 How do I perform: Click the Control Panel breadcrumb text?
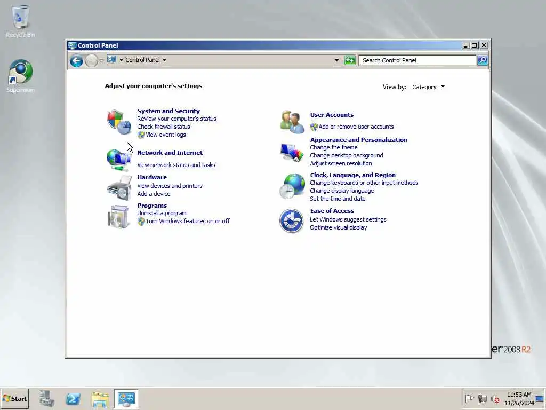[142, 60]
